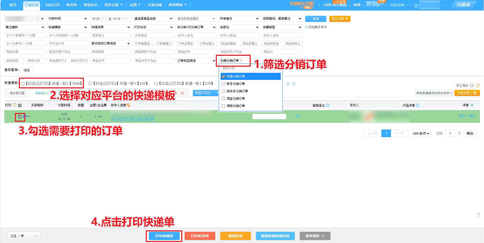
Task: Click the 店管家 logo
Action: tap(463, 5)
